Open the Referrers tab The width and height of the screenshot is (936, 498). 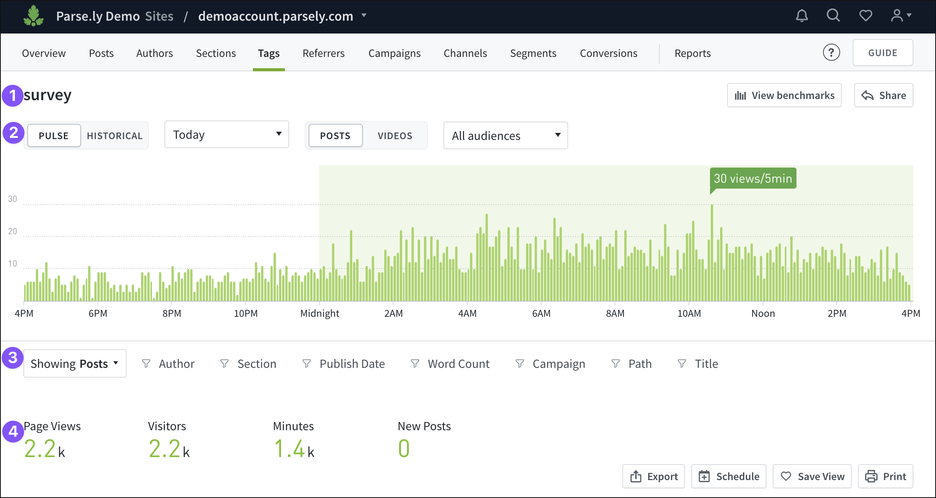coord(324,53)
